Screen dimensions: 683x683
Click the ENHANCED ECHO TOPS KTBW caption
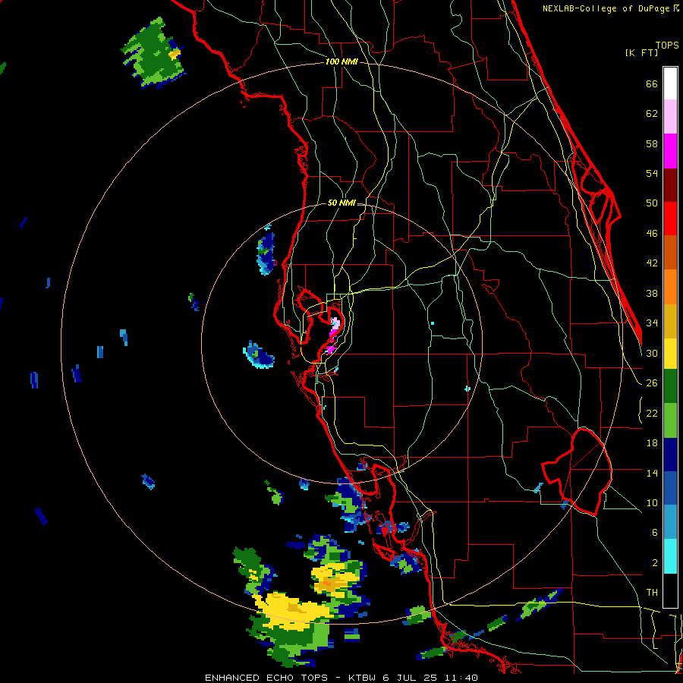tap(341, 678)
